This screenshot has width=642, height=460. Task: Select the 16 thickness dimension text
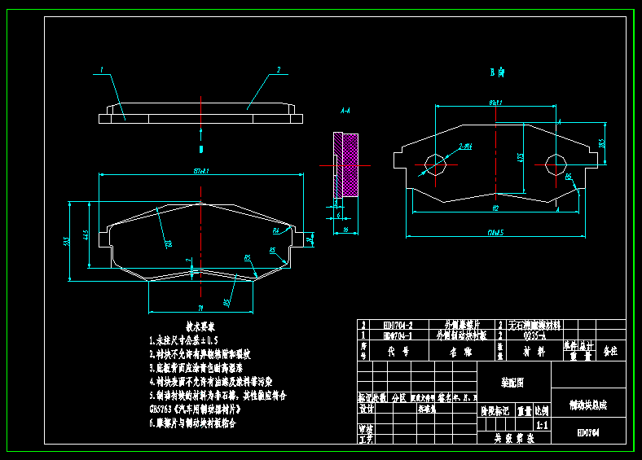(x=345, y=230)
